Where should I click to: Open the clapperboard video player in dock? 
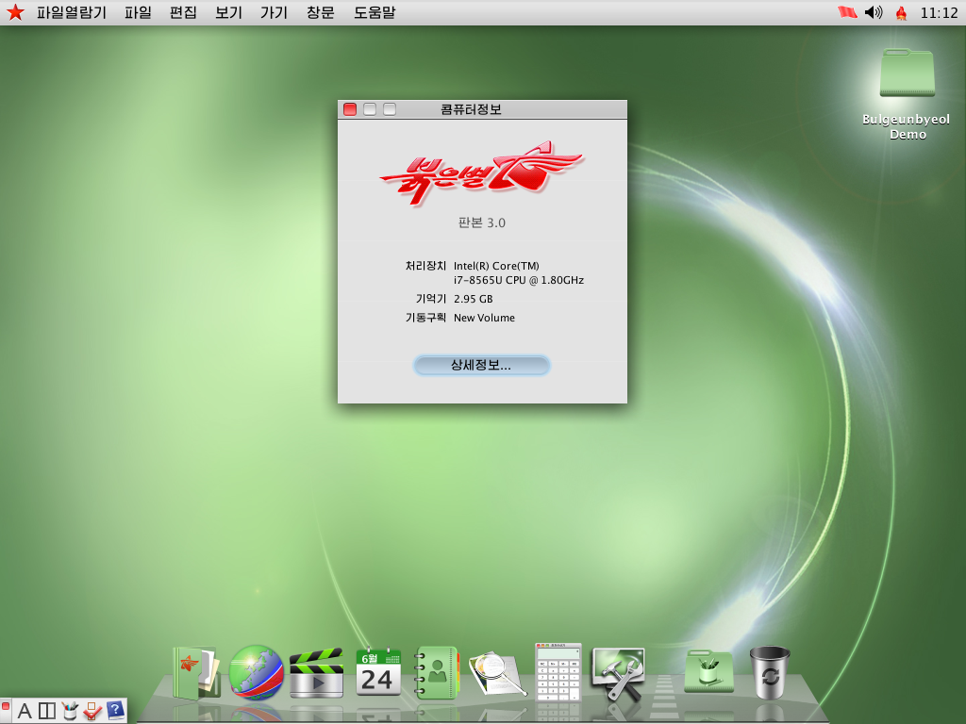point(316,672)
